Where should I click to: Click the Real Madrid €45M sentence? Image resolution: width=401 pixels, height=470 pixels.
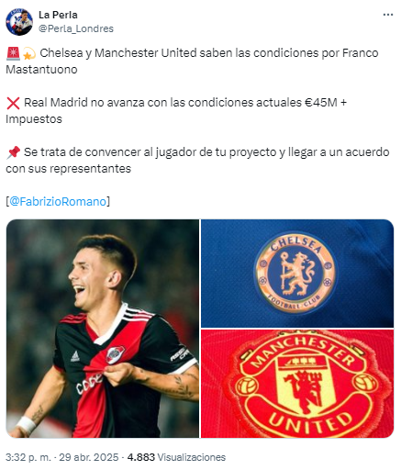click(176, 111)
